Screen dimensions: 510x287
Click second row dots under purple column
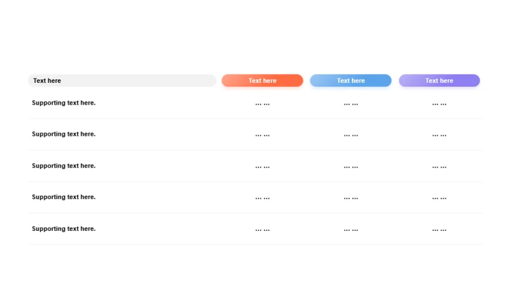tap(439, 135)
